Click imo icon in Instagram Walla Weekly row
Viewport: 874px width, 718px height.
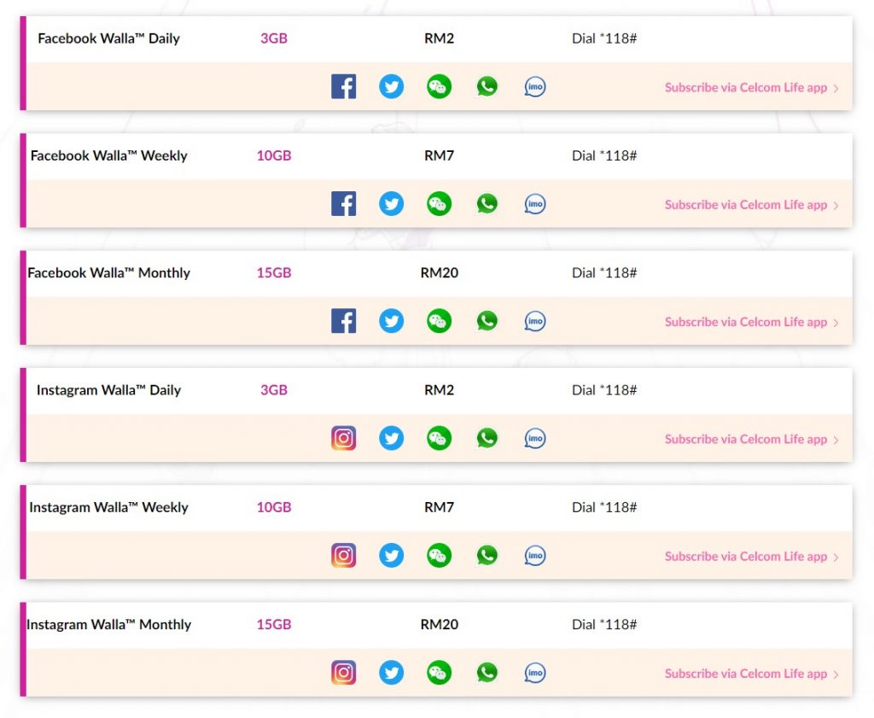tap(535, 555)
